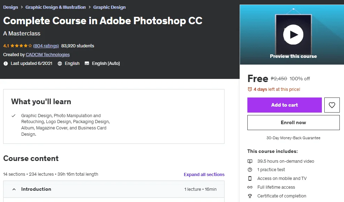Open Graphic Design breadcrumb link
Screen dimensions: 344x202
(x=110, y=7)
